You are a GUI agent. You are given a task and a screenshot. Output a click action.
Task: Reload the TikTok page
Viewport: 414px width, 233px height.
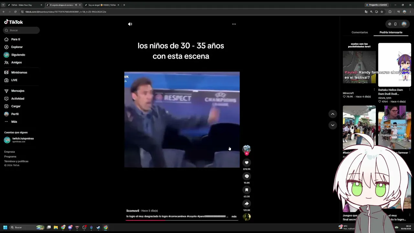click(x=15, y=12)
